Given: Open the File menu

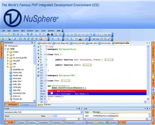Looking at the screenshot, I should click(4, 31).
